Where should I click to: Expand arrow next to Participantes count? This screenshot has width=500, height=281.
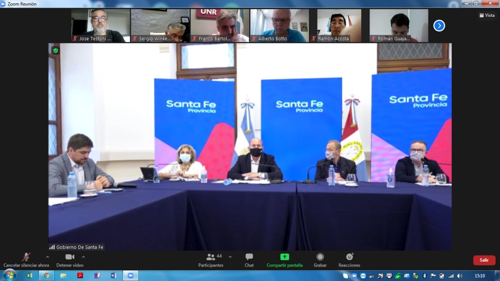230,257
